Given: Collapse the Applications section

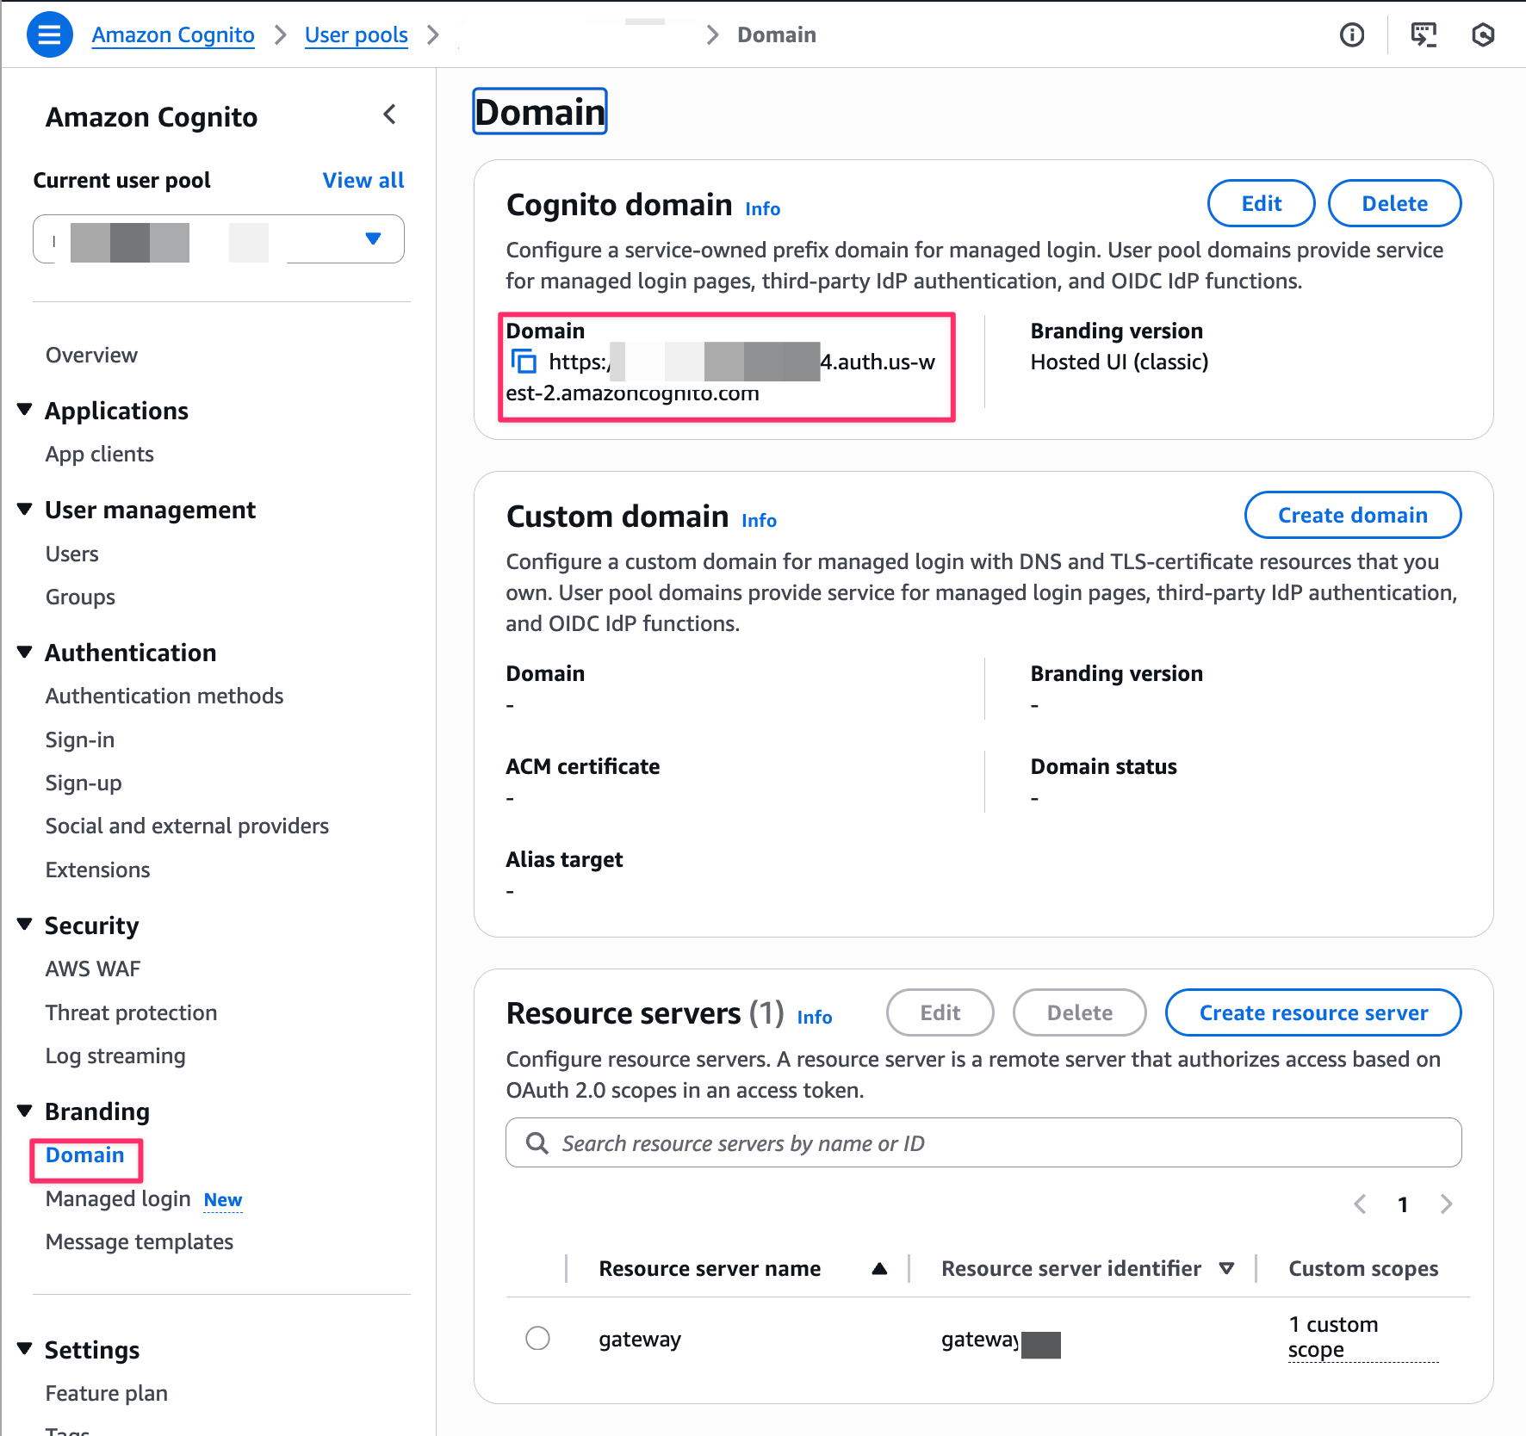Looking at the screenshot, I should pyautogui.click(x=25, y=410).
